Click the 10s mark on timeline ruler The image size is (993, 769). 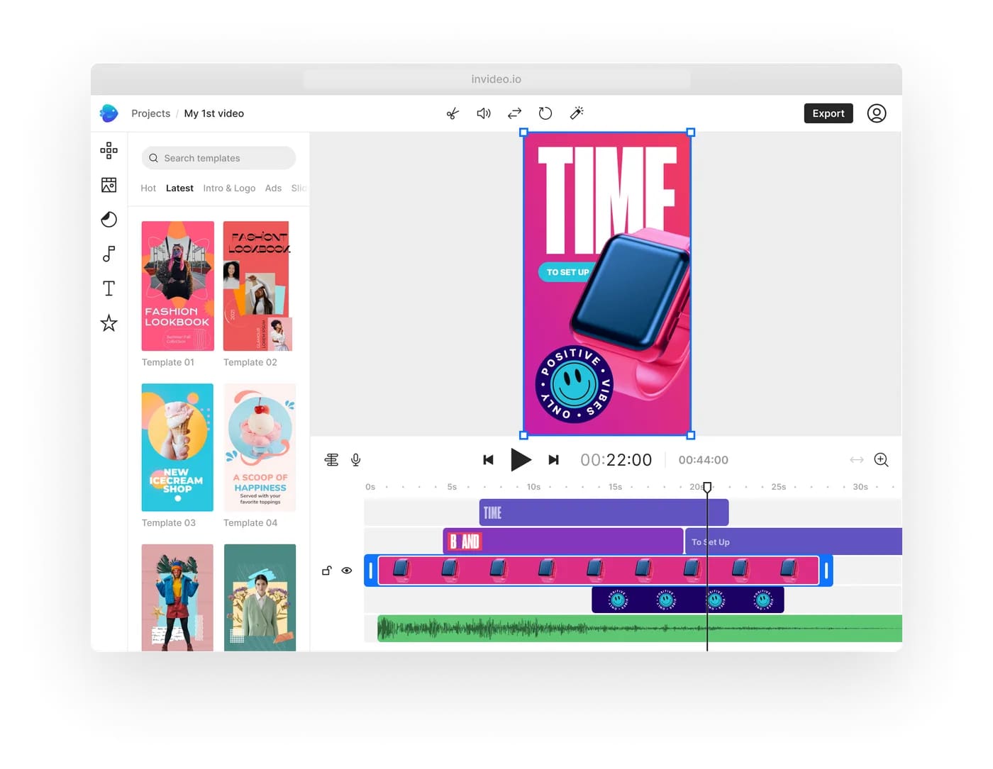point(533,487)
